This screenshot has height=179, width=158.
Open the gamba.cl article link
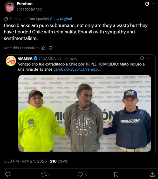[77, 69]
